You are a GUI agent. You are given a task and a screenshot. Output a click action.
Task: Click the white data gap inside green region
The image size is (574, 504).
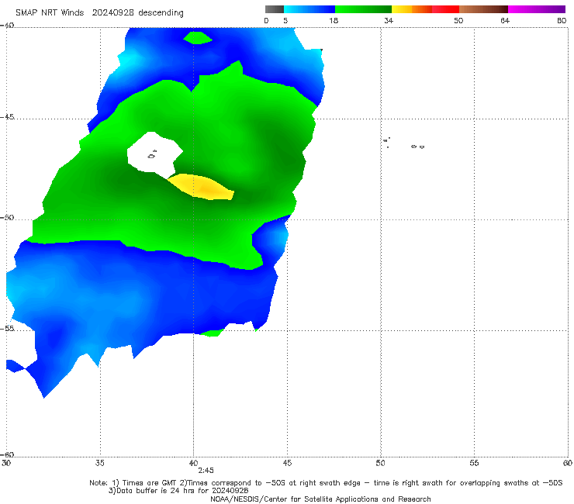coord(154,154)
